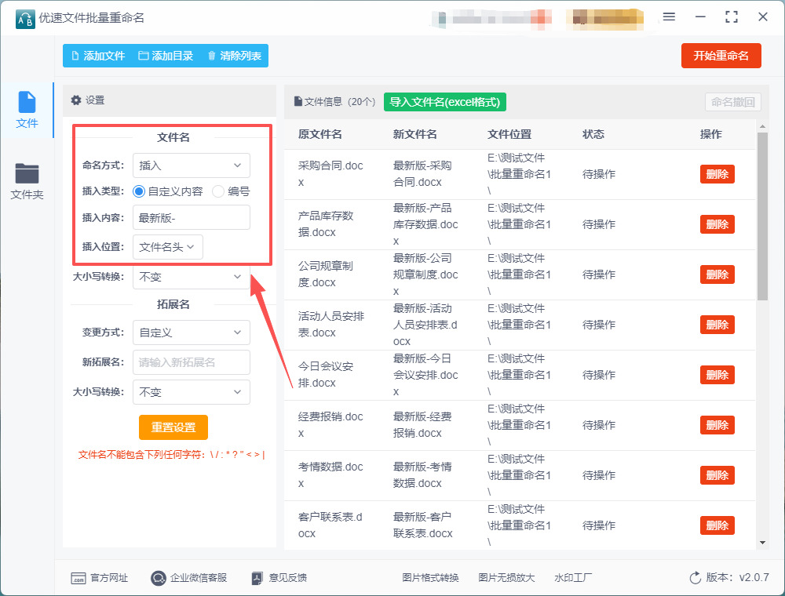This screenshot has width=785, height=596.
Task: Delete the 采购合同.docx row
Action: [717, 174]
